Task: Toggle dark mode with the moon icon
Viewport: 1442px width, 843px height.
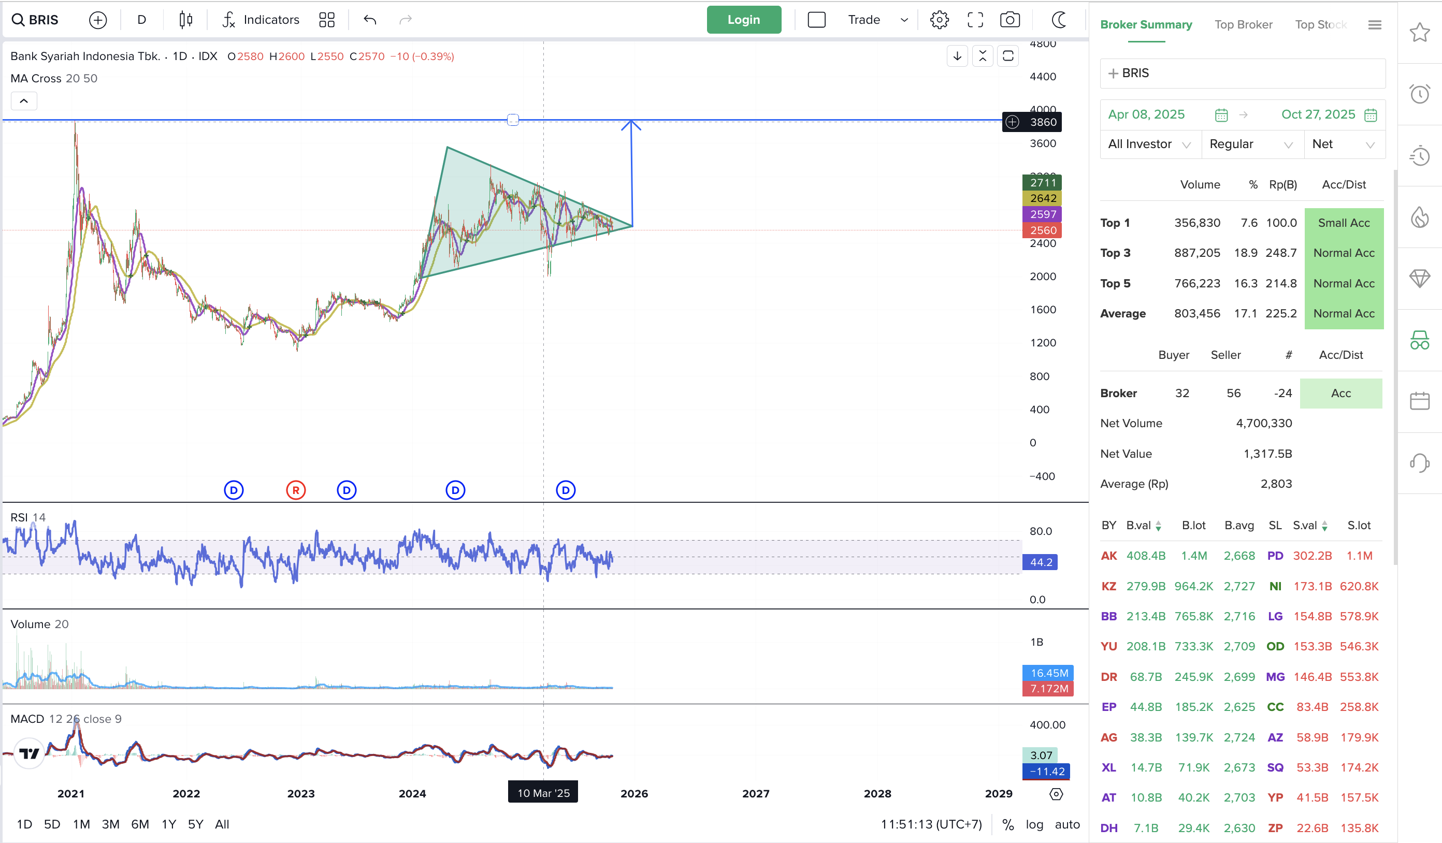Action: tap(1059, 20)
